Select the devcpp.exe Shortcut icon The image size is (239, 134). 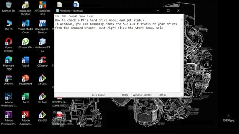42,27
